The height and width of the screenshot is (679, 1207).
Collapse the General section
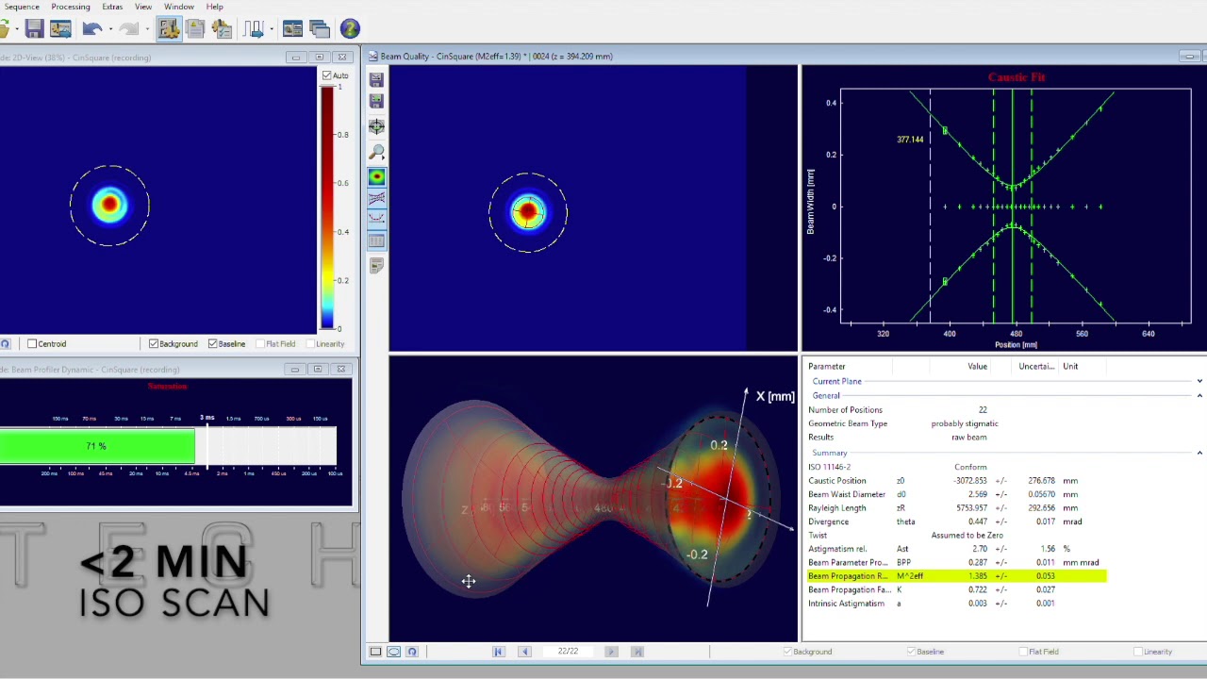pyautogui.click(x=1199, y=396)
